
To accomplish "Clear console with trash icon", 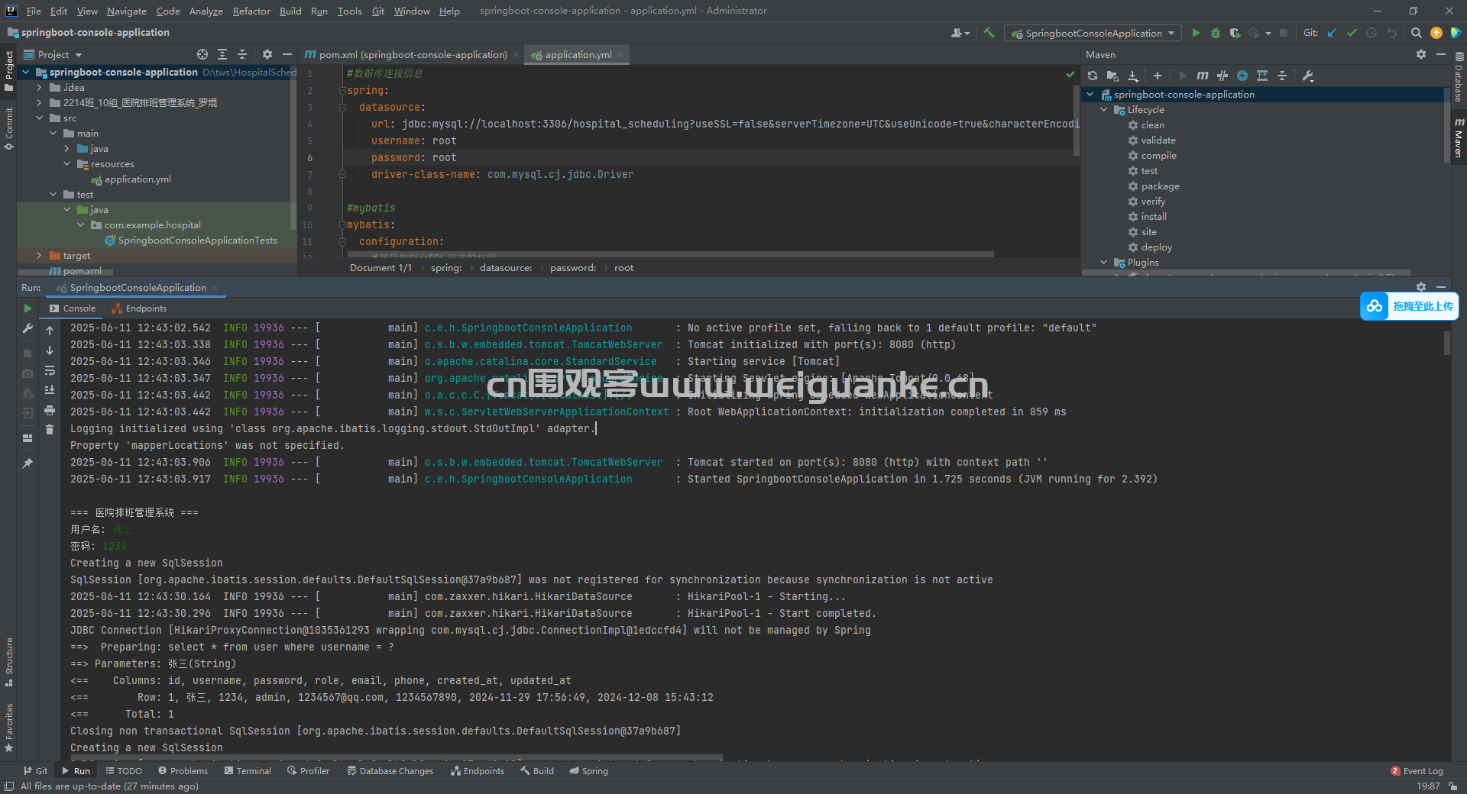I will pos(50,430).
